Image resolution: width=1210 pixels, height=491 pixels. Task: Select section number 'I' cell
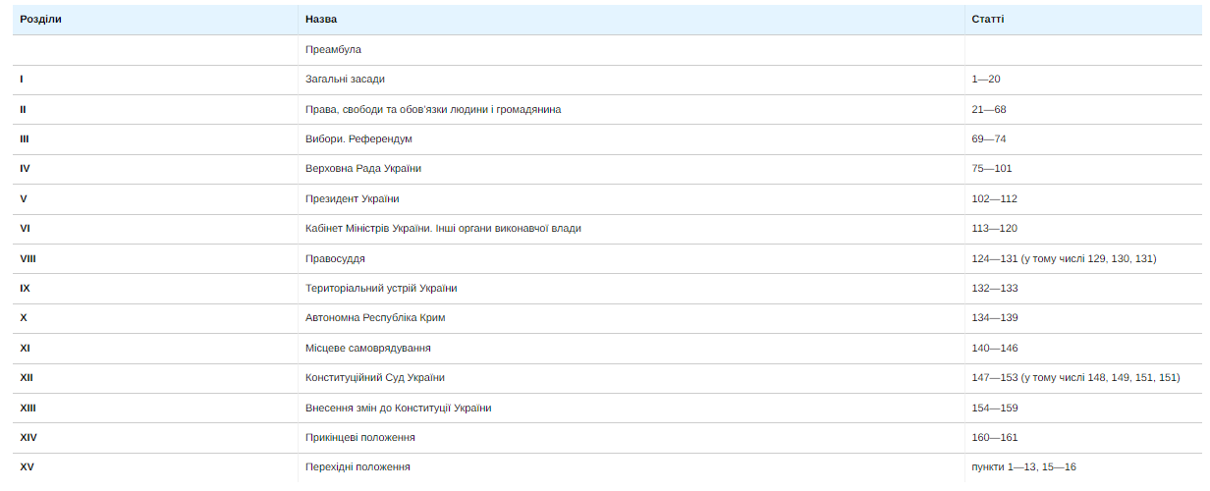[155, 80]
